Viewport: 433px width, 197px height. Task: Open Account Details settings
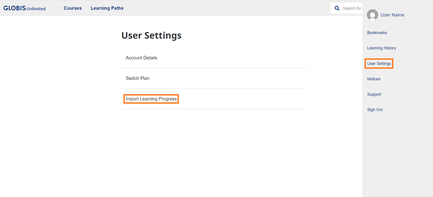142,58
